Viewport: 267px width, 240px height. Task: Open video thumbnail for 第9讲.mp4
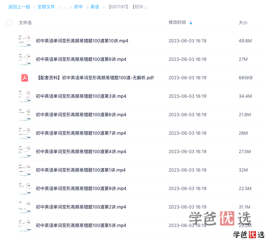25,189
